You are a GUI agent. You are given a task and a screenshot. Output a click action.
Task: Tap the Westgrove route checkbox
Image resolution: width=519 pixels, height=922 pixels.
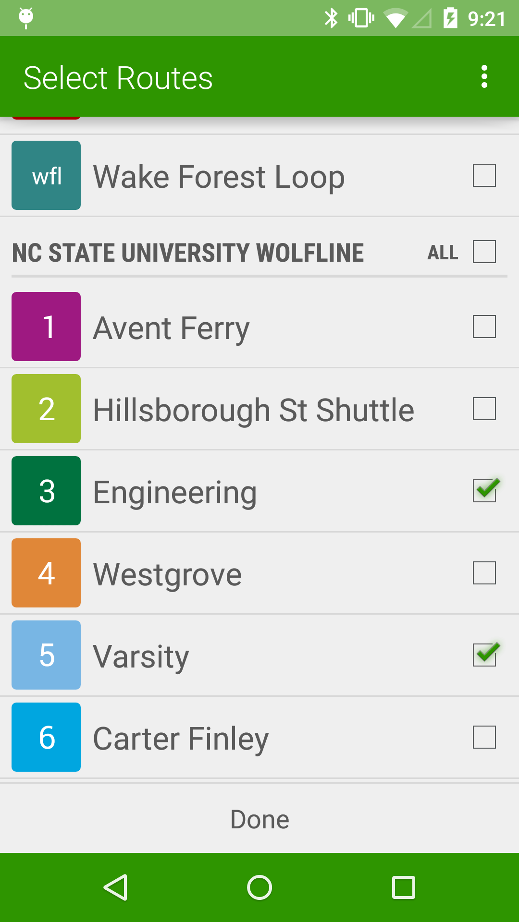tap(484, 573)
